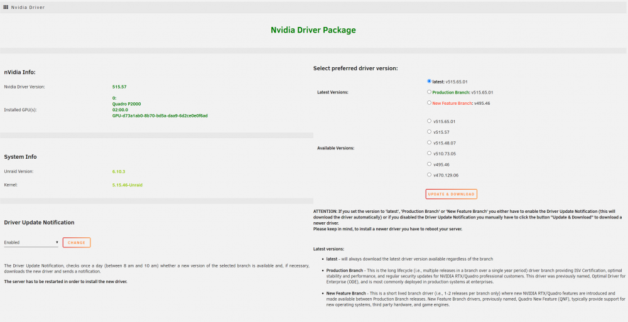Click the 'nVidia Info:' section heading
This screenshot has height=322, width=628.
pyautogui.click(x=19, y=72)
